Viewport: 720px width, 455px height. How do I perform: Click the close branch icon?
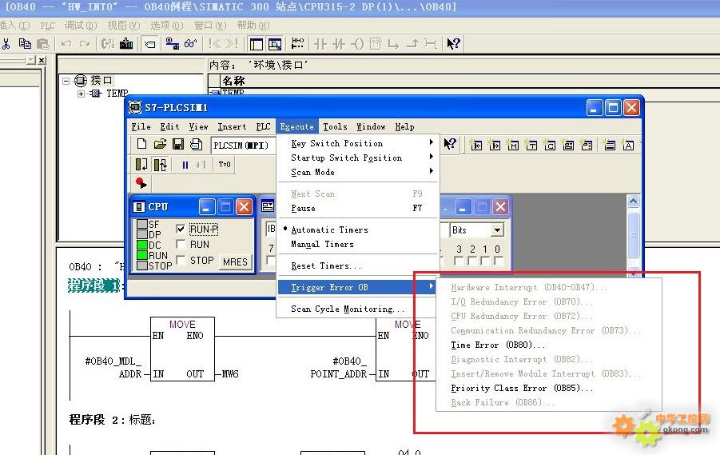coord(412,44)
